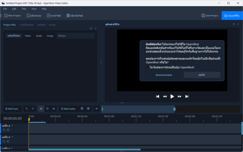Image resolution: width=243 pixels, height=152 pixels.
Task: Expand the แทร็ก ๓ track dropdown arrow
Action: pos(12,148)
